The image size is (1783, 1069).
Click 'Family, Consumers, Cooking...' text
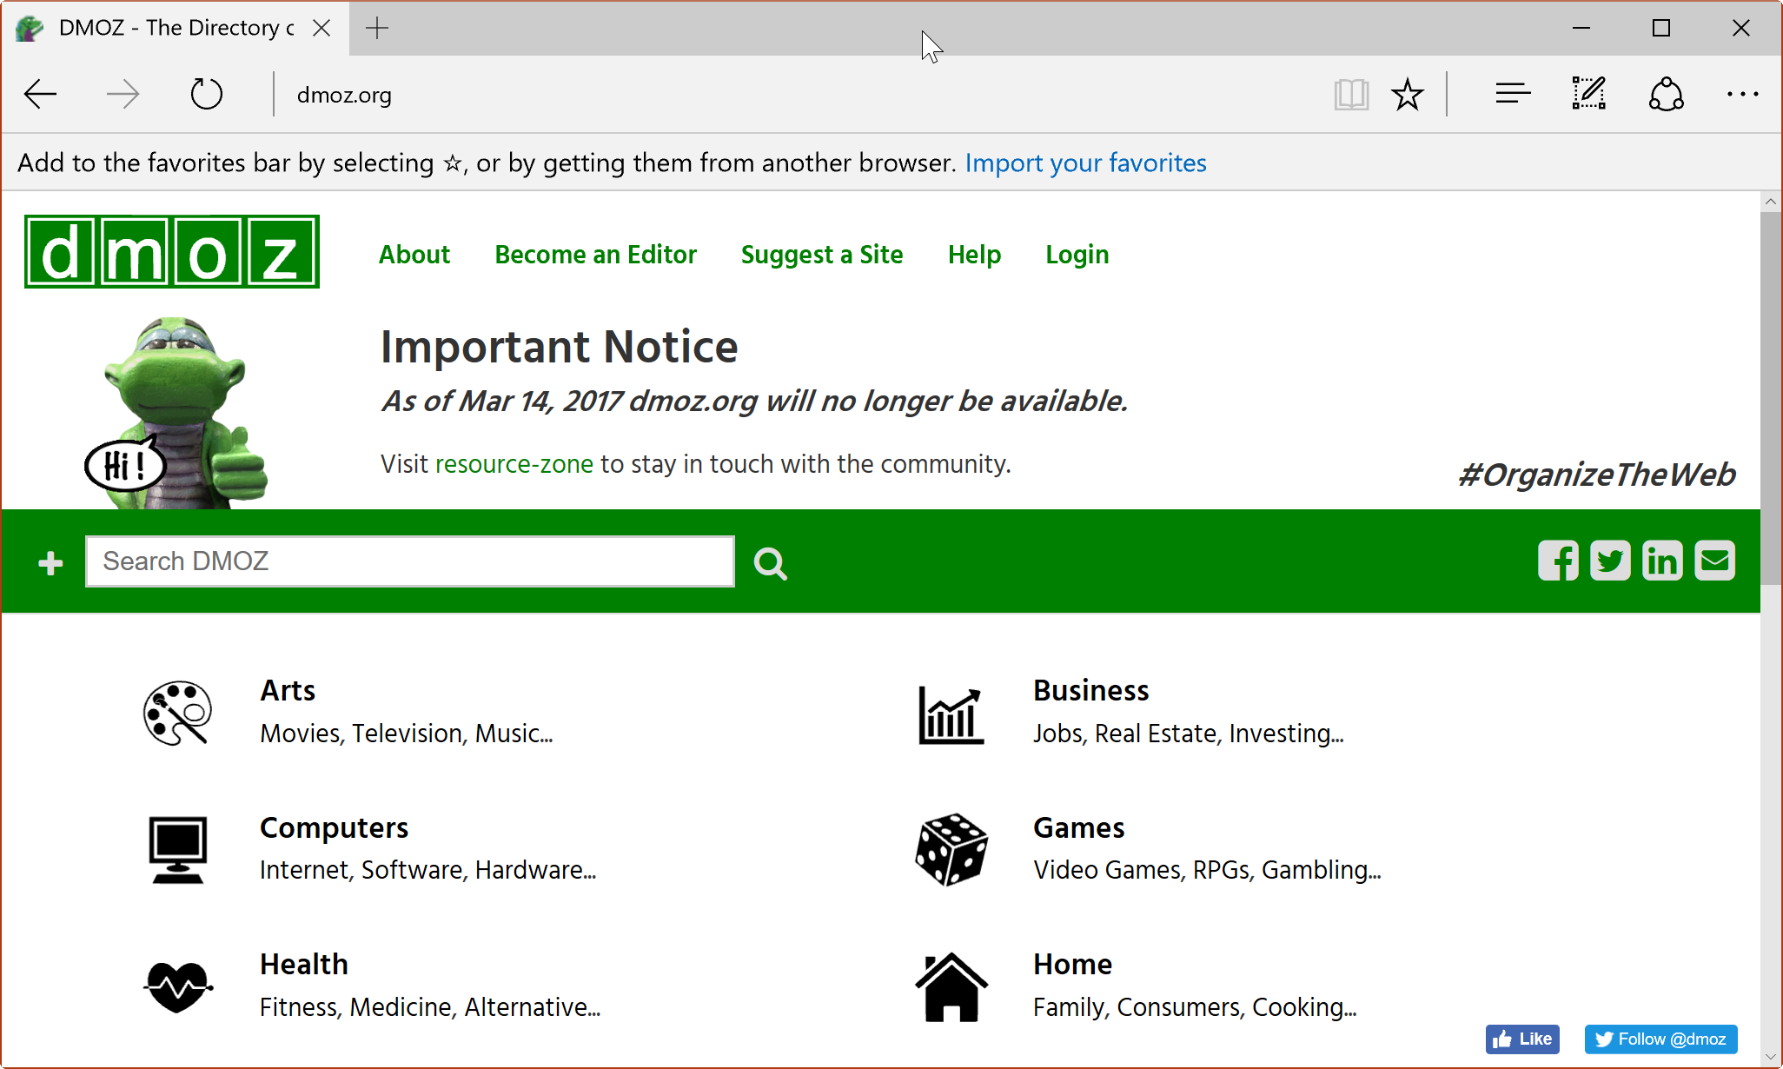click(x=1195, y=1008)
